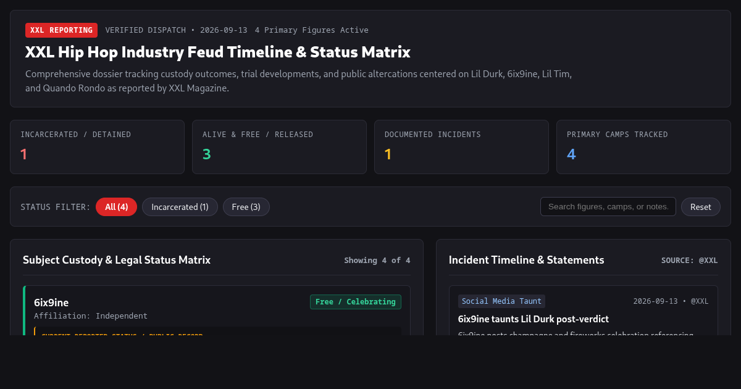The width and height of the screenshot is (741, 389).
Task: Click 'Subject Custody & Legal Status Matrix' heading
Action: click(x=117, y=260)
